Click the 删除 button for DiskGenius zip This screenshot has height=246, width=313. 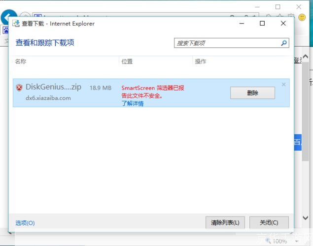coord(252,93)
